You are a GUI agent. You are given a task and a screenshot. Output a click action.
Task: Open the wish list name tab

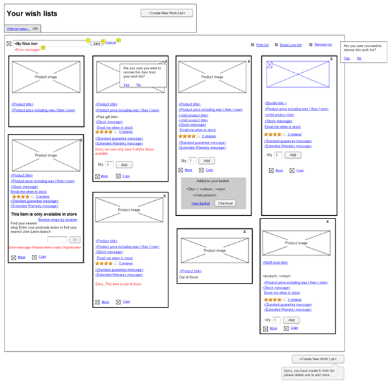(18, 29)
